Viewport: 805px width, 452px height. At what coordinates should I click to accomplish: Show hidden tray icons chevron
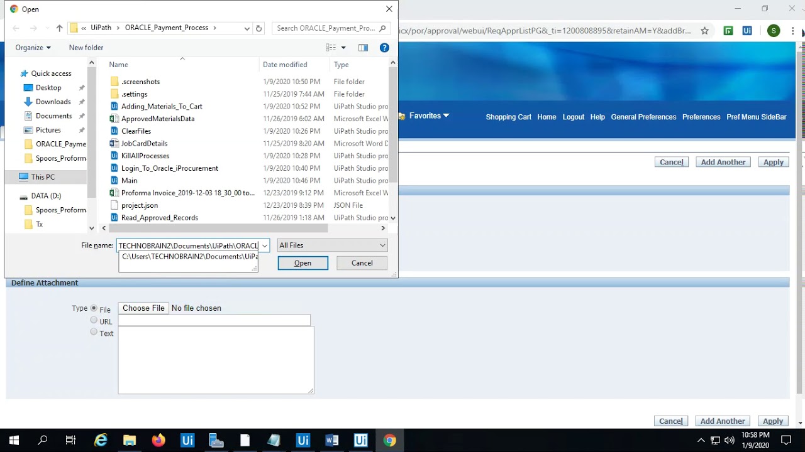tap(701, 440)
